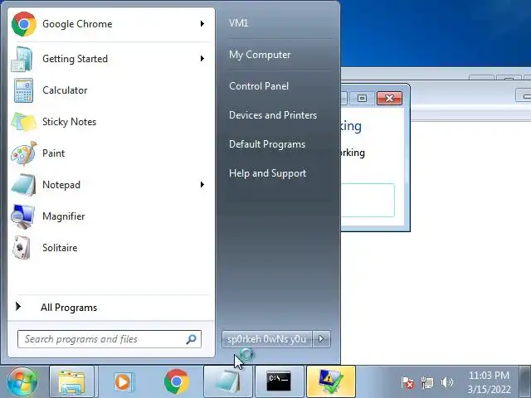Screen dimensions: 531x398
Task: Click the All Programs label
Action: point(69,308)
